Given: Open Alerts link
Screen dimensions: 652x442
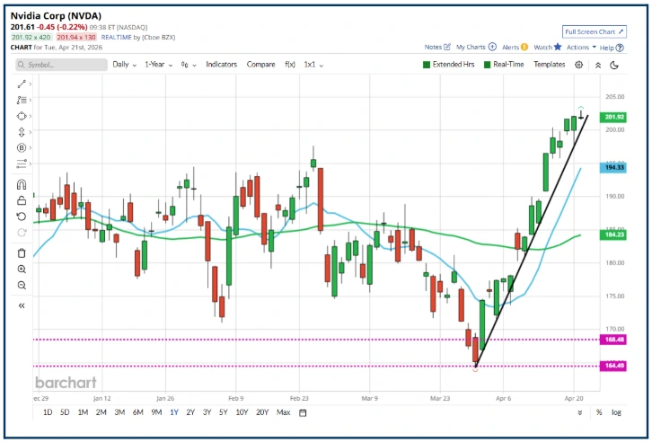Looking at the screenshot, I should tap(515, 47).
